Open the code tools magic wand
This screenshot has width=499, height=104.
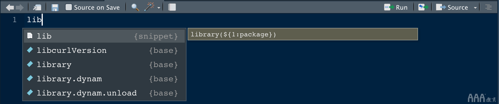click(x=149, y=7)
